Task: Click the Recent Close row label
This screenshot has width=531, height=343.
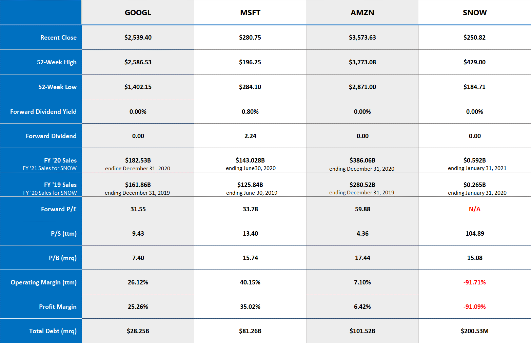Action: pyautogui.click(x=58, y=38)
